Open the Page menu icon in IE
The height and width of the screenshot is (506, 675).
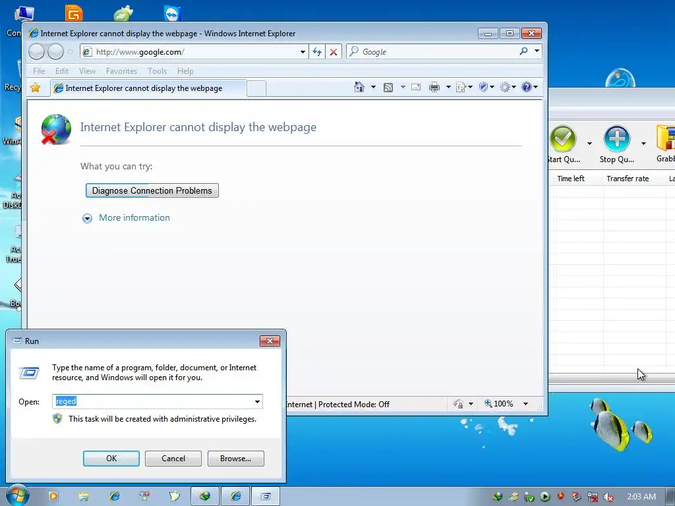tap(461, 88)
